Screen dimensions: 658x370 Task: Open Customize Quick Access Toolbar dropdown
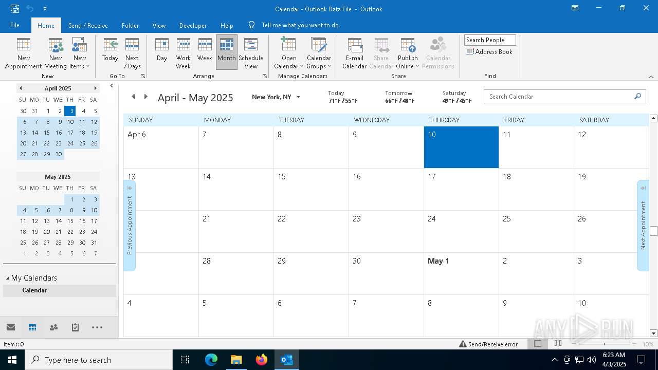45,9
